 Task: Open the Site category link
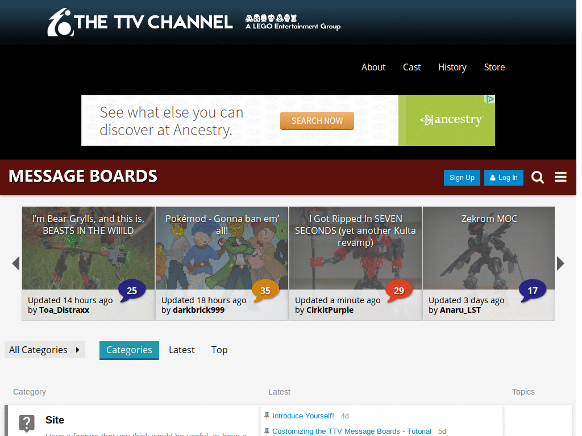point(55,420)
